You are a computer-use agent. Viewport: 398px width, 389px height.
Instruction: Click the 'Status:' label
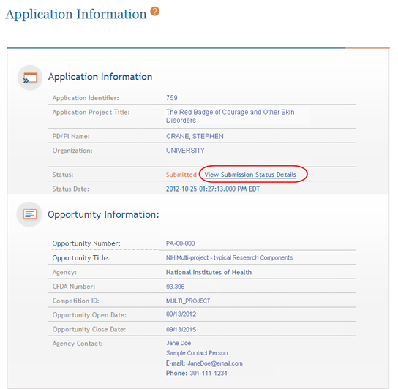coord(63,175)
